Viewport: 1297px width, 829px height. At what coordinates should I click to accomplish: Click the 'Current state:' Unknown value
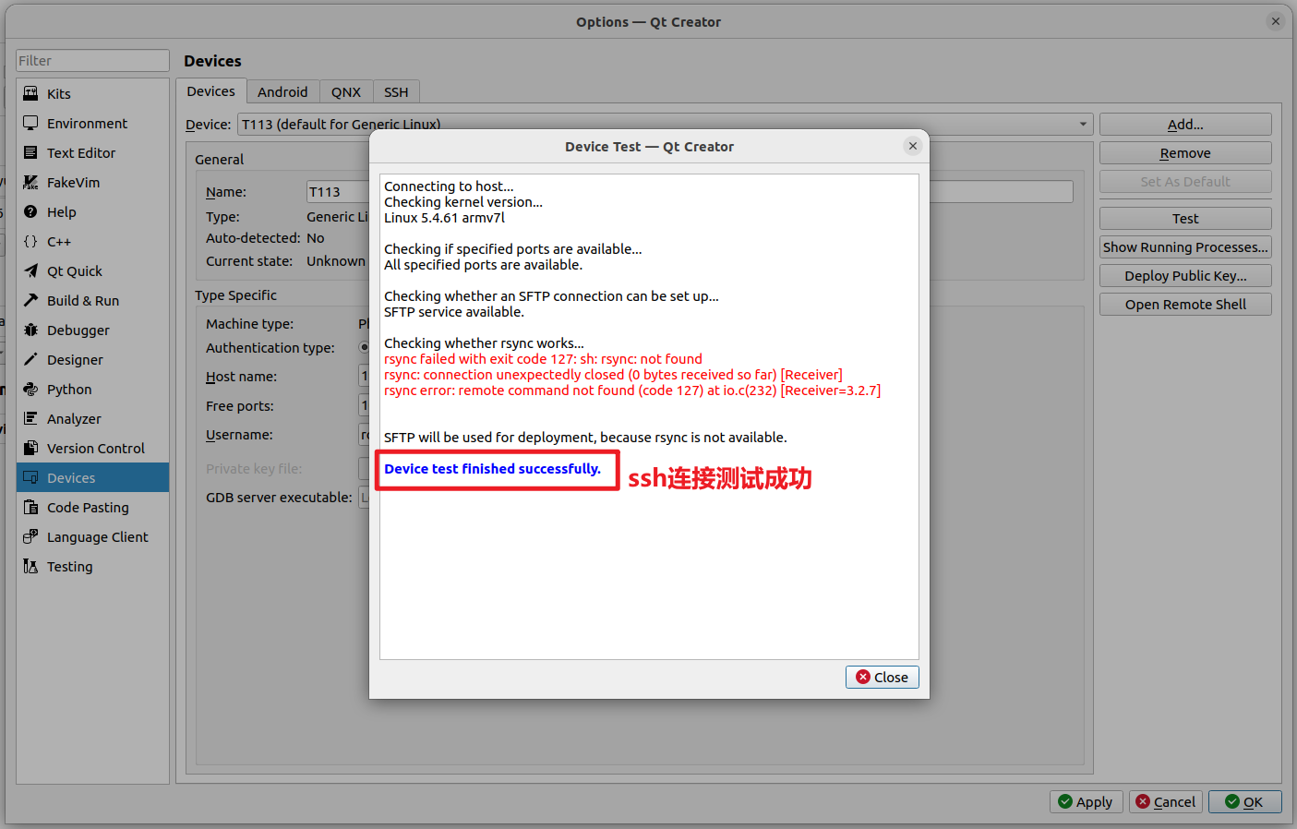pos(336,261)
